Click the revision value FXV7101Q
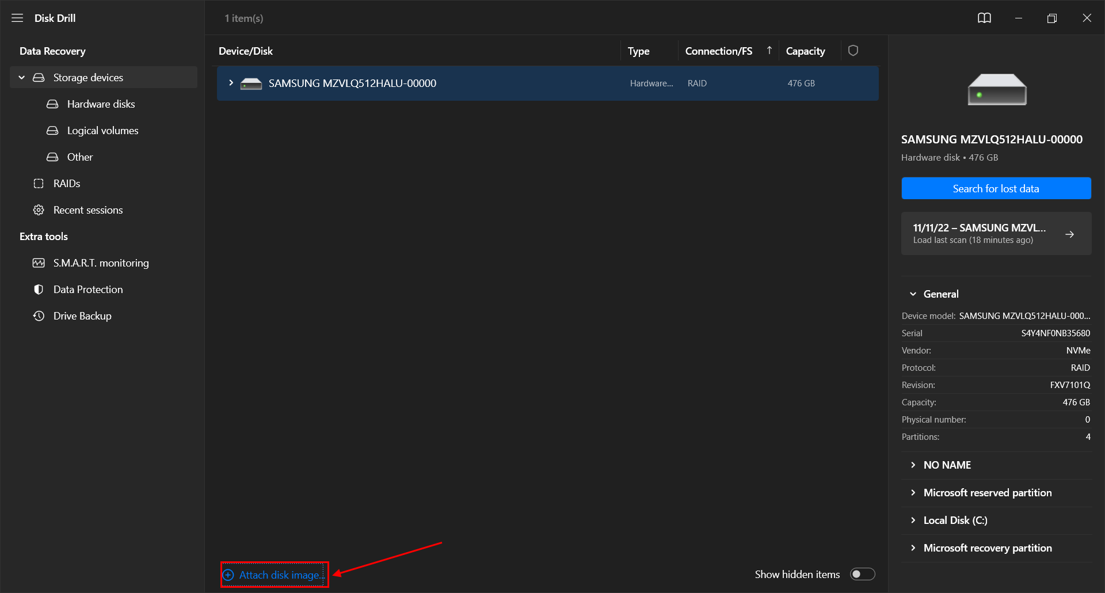The image size is (1105, 593). pyautogui.click(x=1070, y=385)
